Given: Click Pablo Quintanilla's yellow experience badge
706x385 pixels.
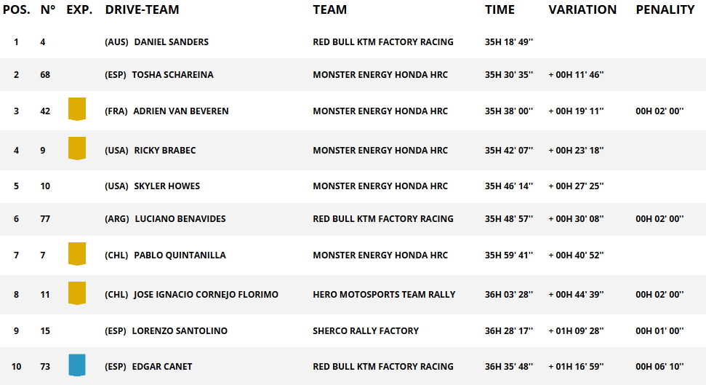Looking at the screenshot, I should click(x=77, y=253).
